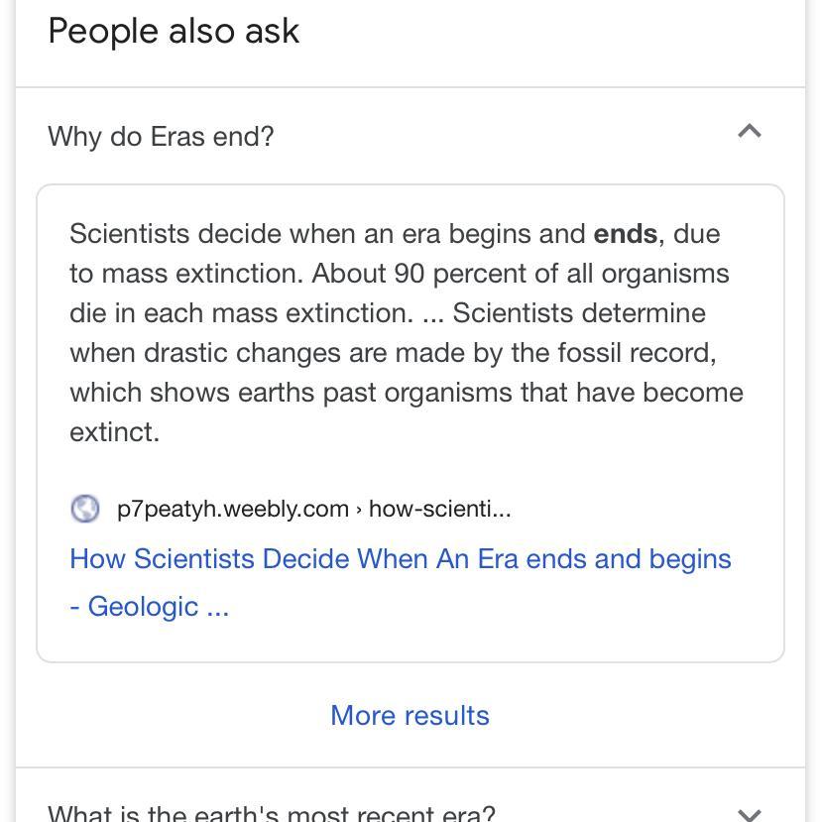Collapse the 'Why do Eras end?' chevron

(750, 132)
